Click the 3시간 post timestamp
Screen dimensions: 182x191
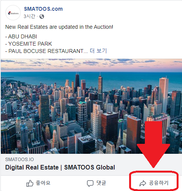tap(29, 16)
